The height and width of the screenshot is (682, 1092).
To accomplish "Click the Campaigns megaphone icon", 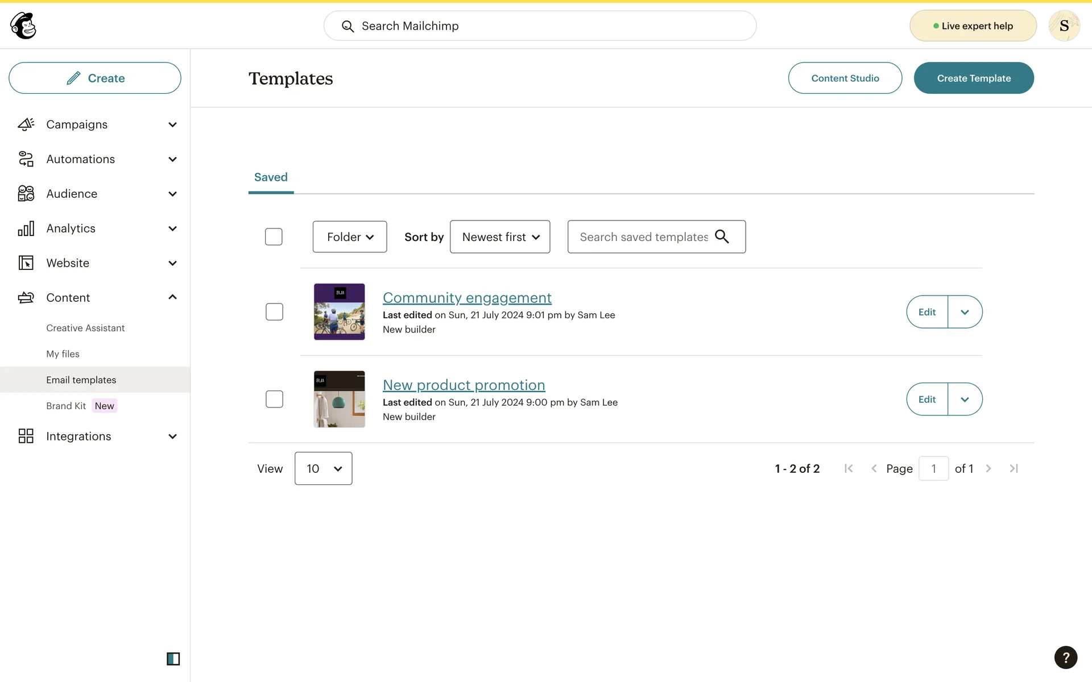I will coord(26,124).
